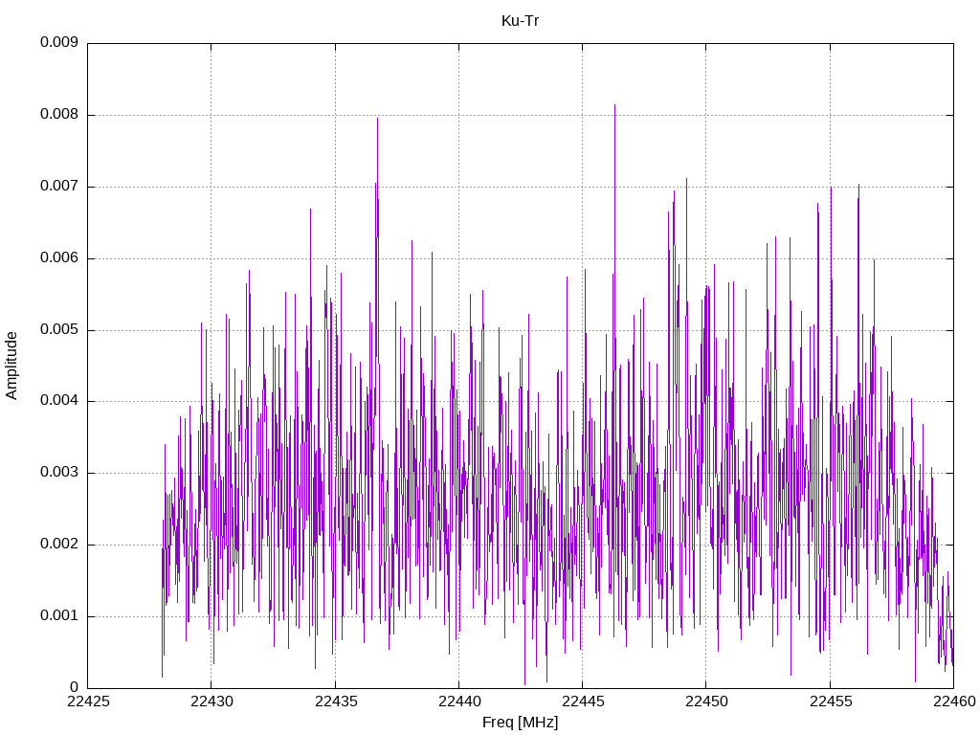Click the x-axis tick label 22440
Screen dimensions: 980x735
459,702
